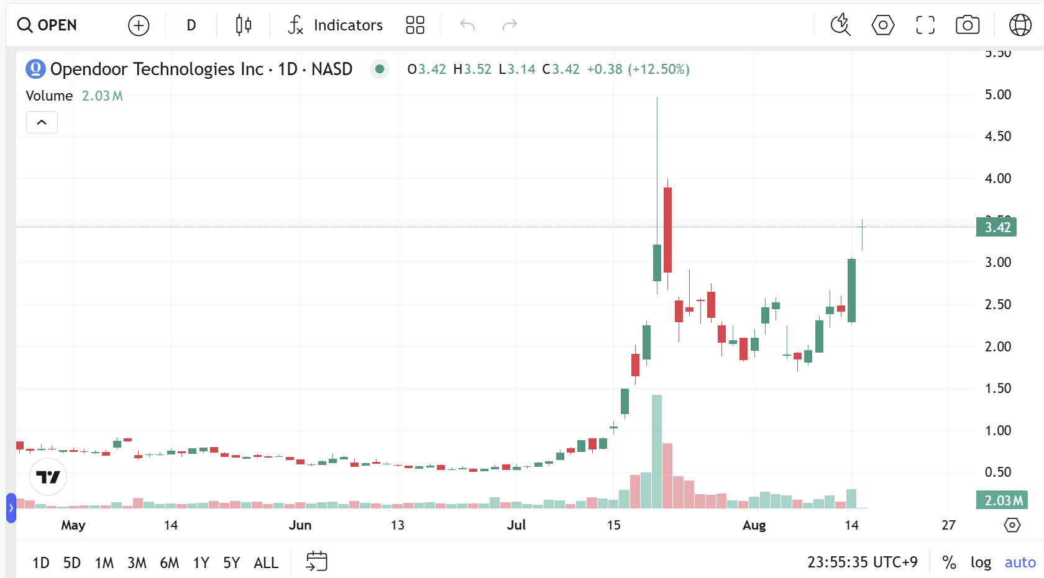
Task: Take a chart snapshot with camera icon
Action: (x=968, y=25)
